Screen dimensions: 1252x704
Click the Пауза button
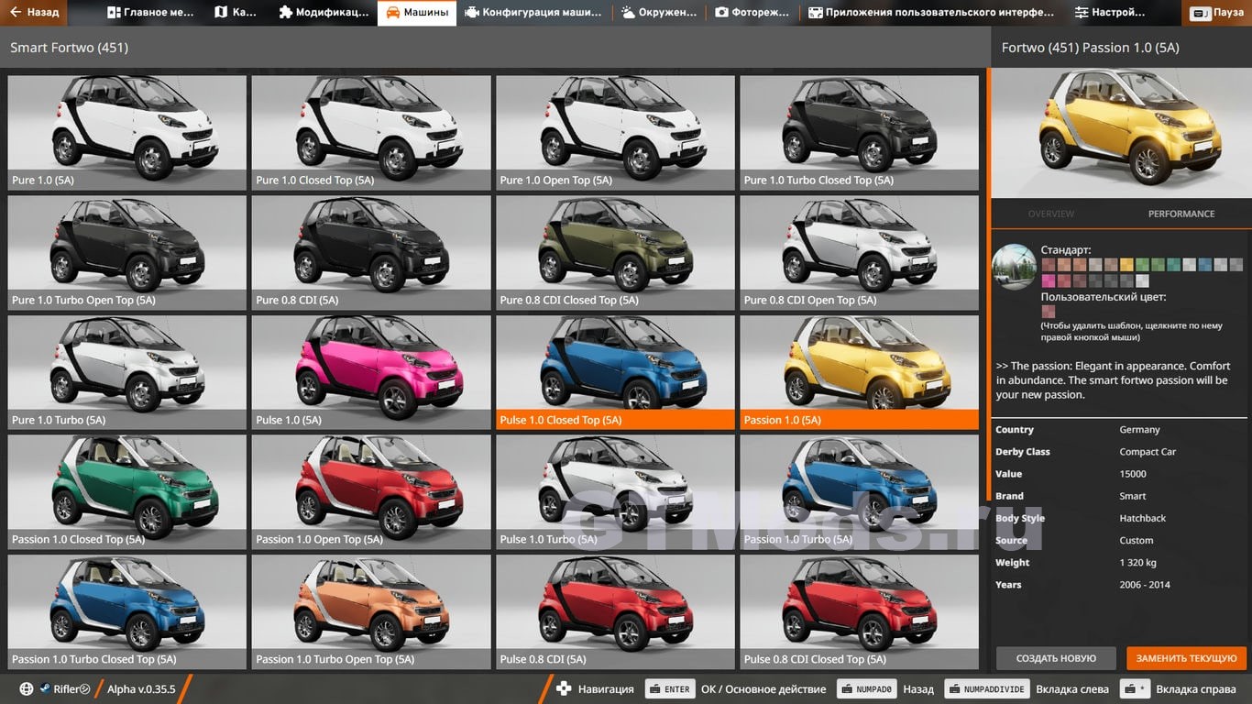coord(1216,13)
